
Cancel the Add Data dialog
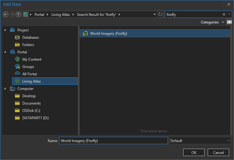pyautogui.click(x=218, y=152)
